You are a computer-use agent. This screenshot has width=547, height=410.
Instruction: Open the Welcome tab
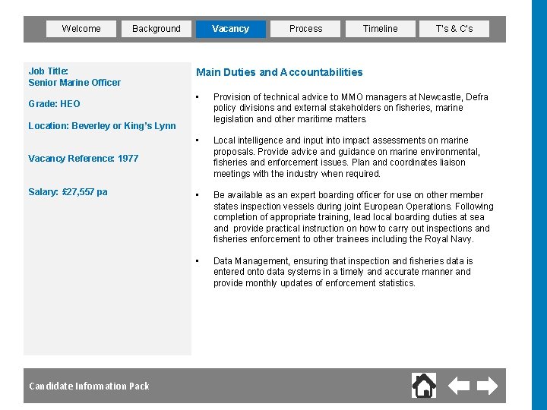point(81,29)
